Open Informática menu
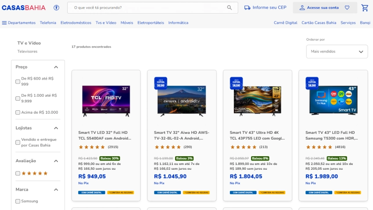The image size is (373, 210). tap(178, 23)
